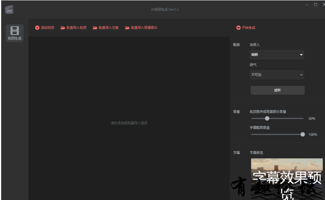Click the folder icon for 批量导入文案
The height and width of the screenshot is (200, 325).
click(95, 28)
